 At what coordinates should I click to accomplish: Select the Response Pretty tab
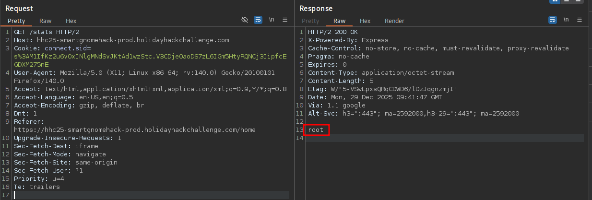[x=310, y=21]
